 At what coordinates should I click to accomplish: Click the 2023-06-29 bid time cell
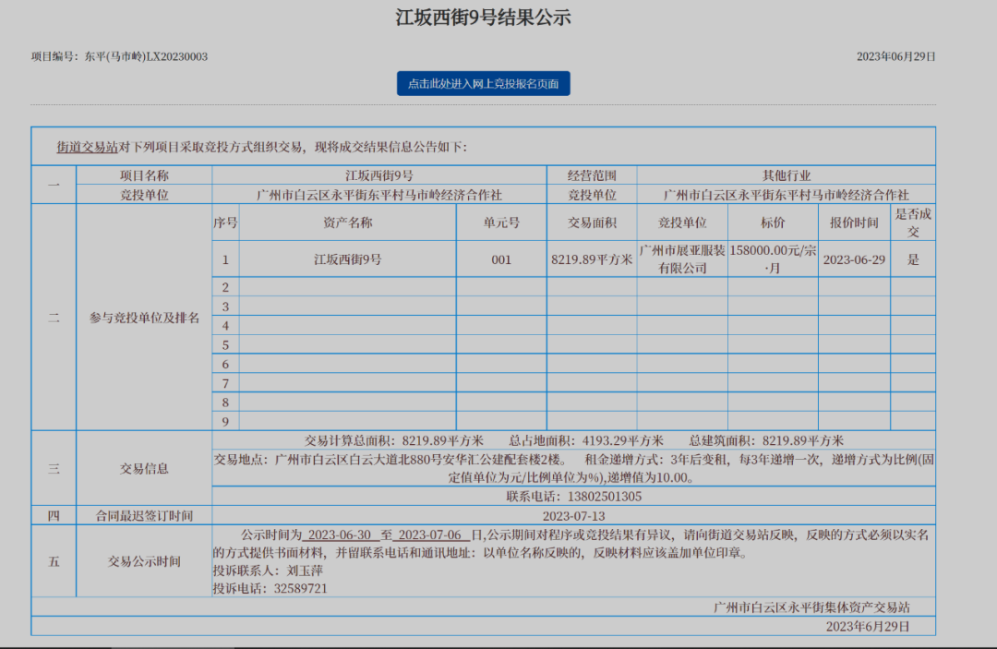click(x=855, y=259)
